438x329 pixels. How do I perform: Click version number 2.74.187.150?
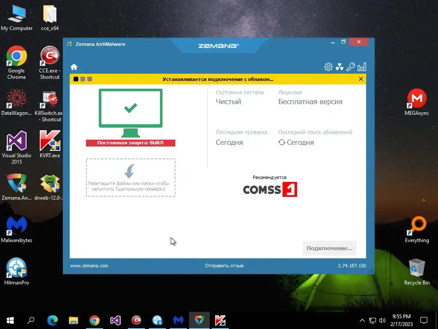click(x=352, y=266)
